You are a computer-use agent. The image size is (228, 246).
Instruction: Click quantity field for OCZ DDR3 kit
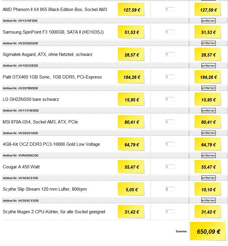pos(170,144)
